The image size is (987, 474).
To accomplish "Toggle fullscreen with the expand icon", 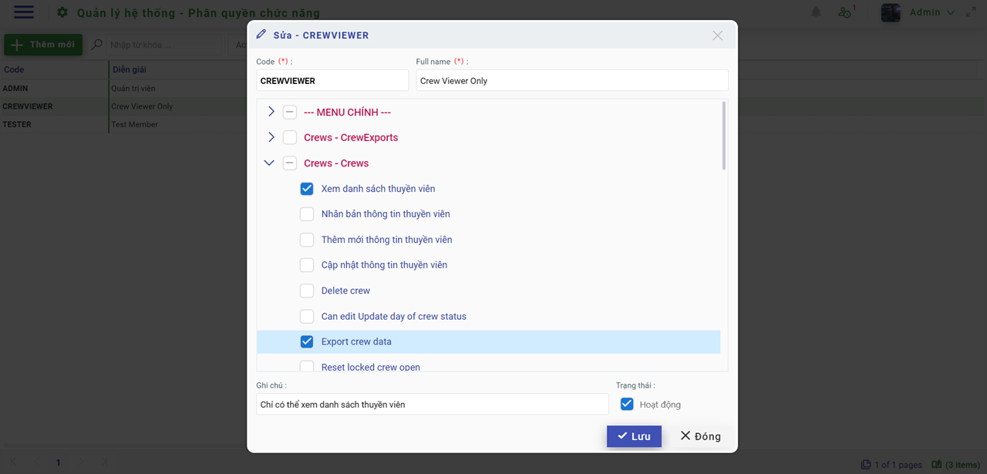I will coord(971,12).
